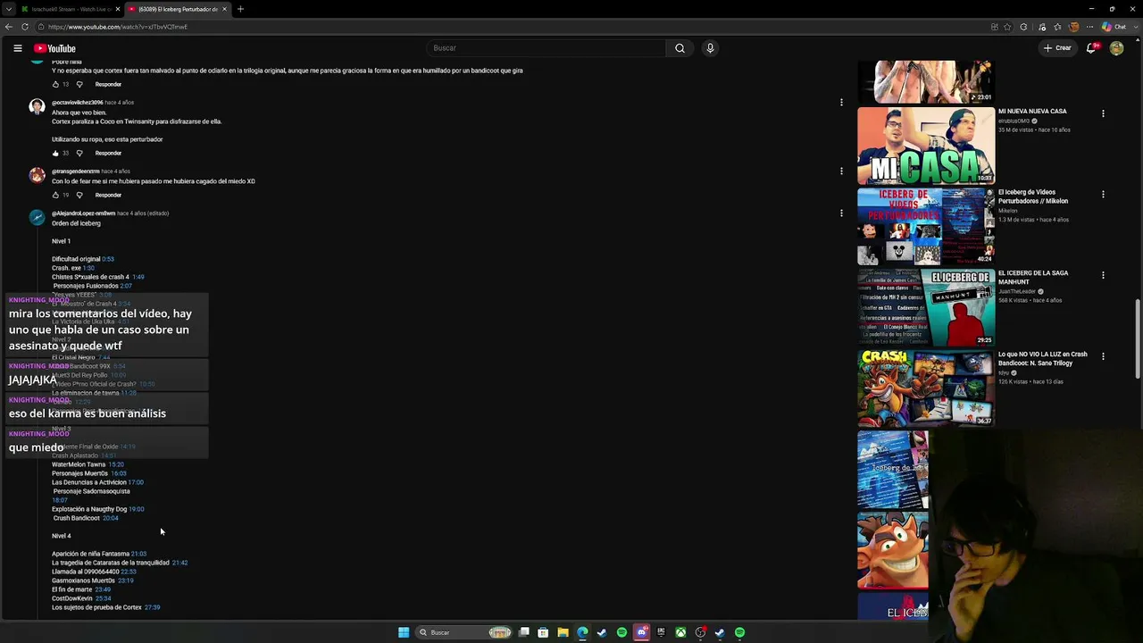1143x643 pixels.
Task: Like the comment with 33 likes
Action: click(x=55, y=153)
